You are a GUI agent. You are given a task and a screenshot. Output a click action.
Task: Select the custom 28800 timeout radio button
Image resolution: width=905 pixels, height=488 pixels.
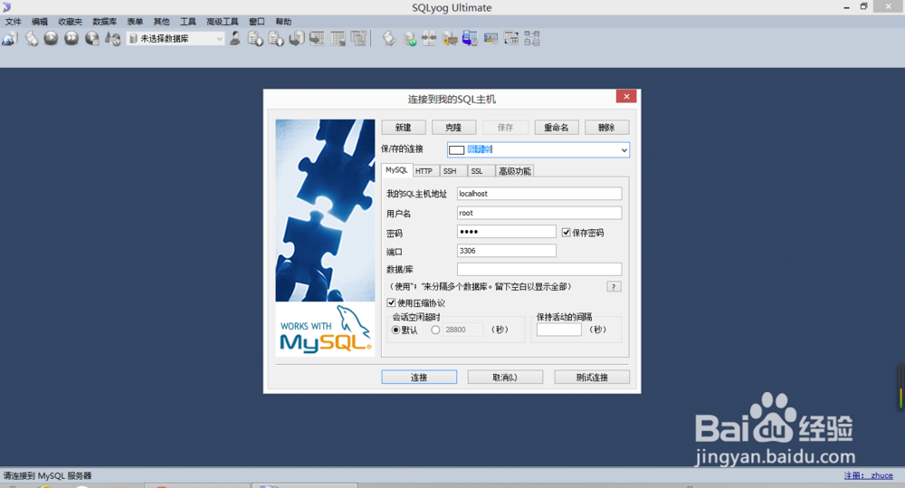435,330
